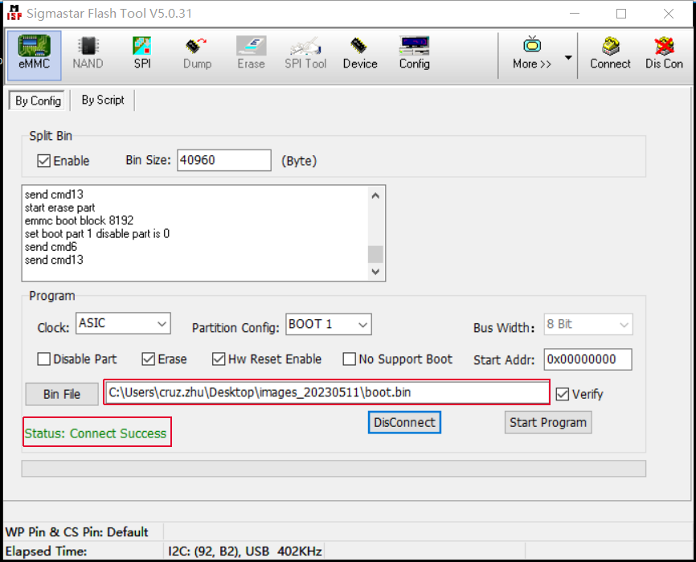Choose the Erase toolbar icon

(251, 55)
